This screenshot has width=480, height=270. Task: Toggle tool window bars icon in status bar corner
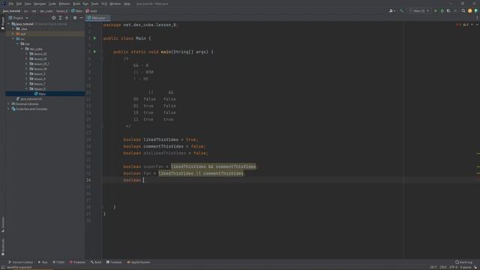click(x=2, y=268)
